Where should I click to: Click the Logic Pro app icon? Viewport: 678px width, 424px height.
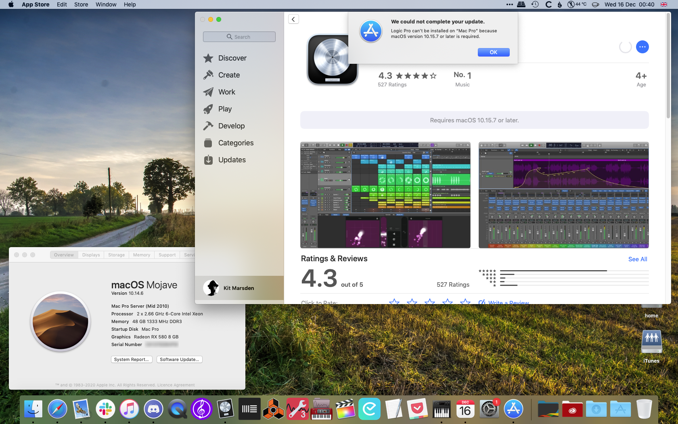click(333, 60)
